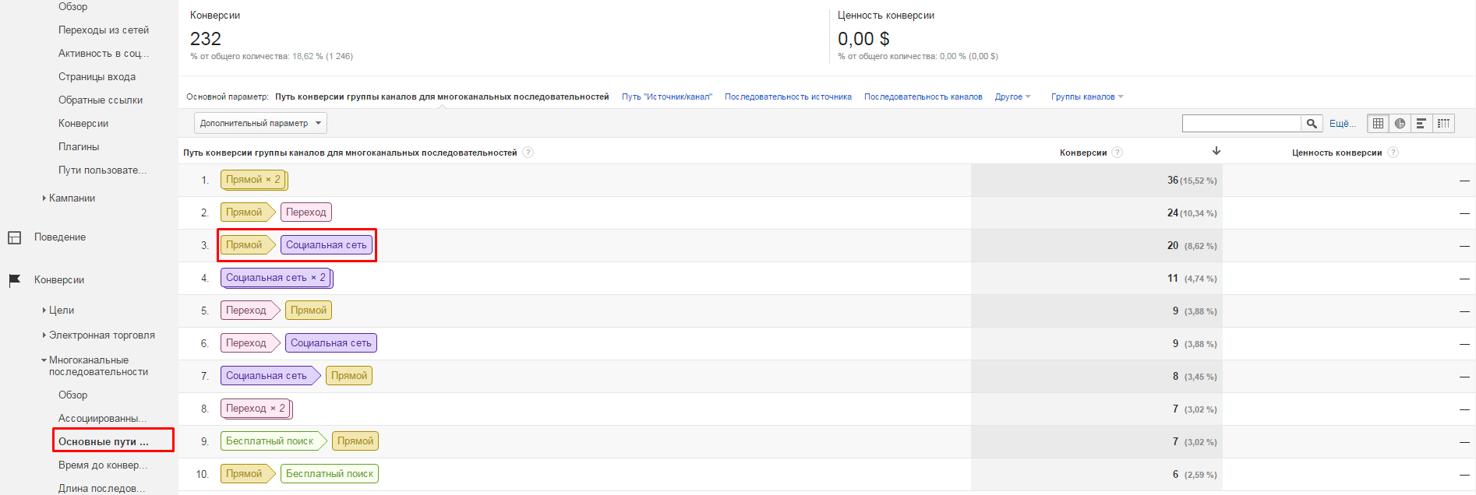Click the Переход × 2 tag
Screen dimensions: 1476x495
click(256, 409)
